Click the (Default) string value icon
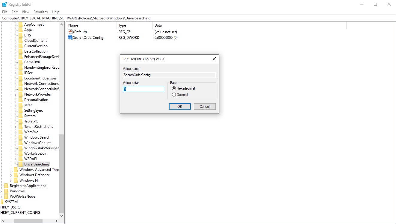 70,32
